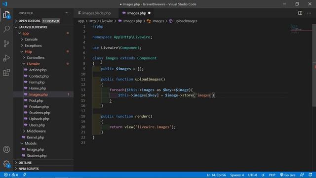Open the Accounts icon in activity bar

click(x=6, y=149)
